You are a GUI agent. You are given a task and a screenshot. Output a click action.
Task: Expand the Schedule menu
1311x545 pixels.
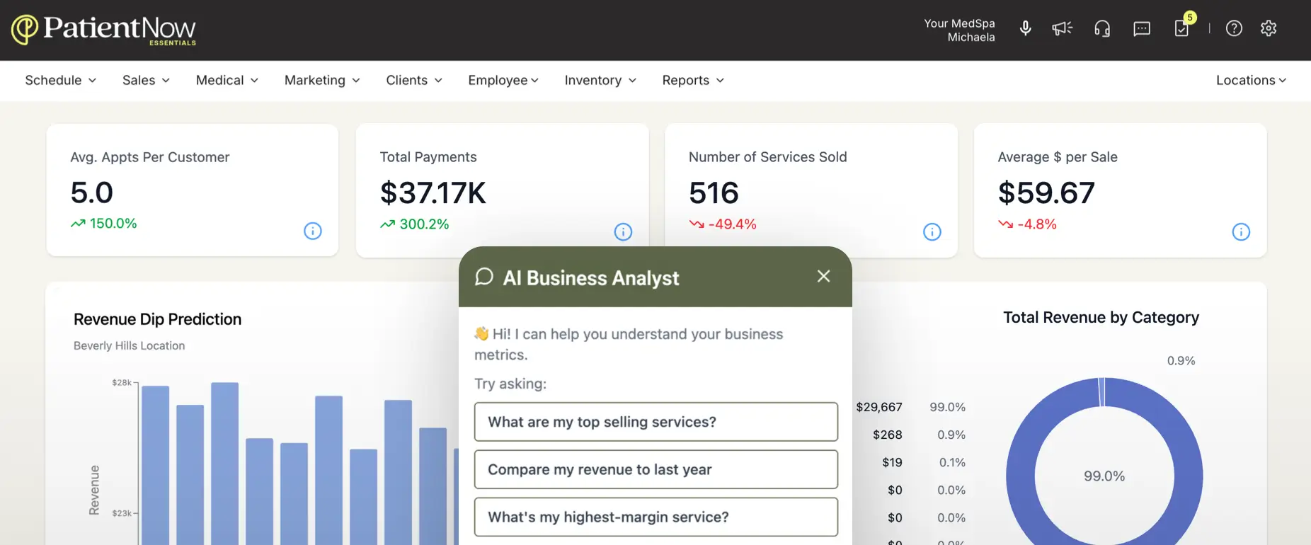tap(61, 81)
